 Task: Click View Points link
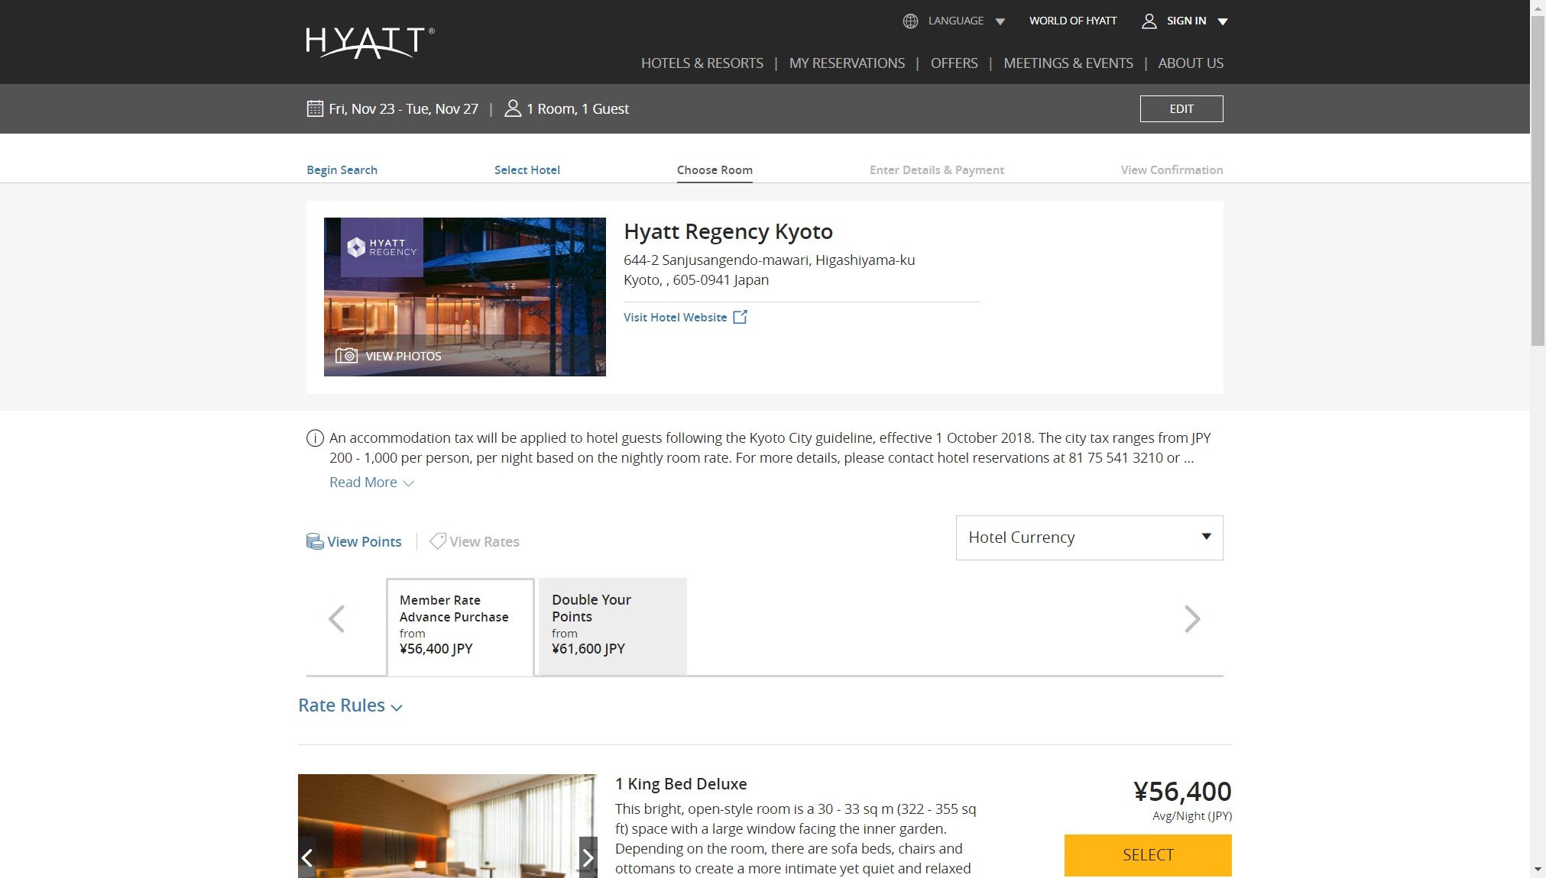pyautogui.click(x=364, y=542)
